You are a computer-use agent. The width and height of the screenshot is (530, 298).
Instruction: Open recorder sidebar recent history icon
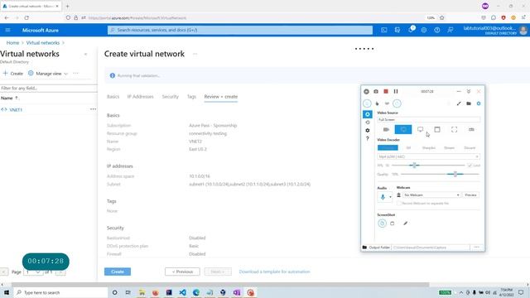point(368,123)
